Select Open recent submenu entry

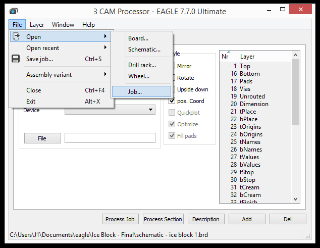[61, 48]
